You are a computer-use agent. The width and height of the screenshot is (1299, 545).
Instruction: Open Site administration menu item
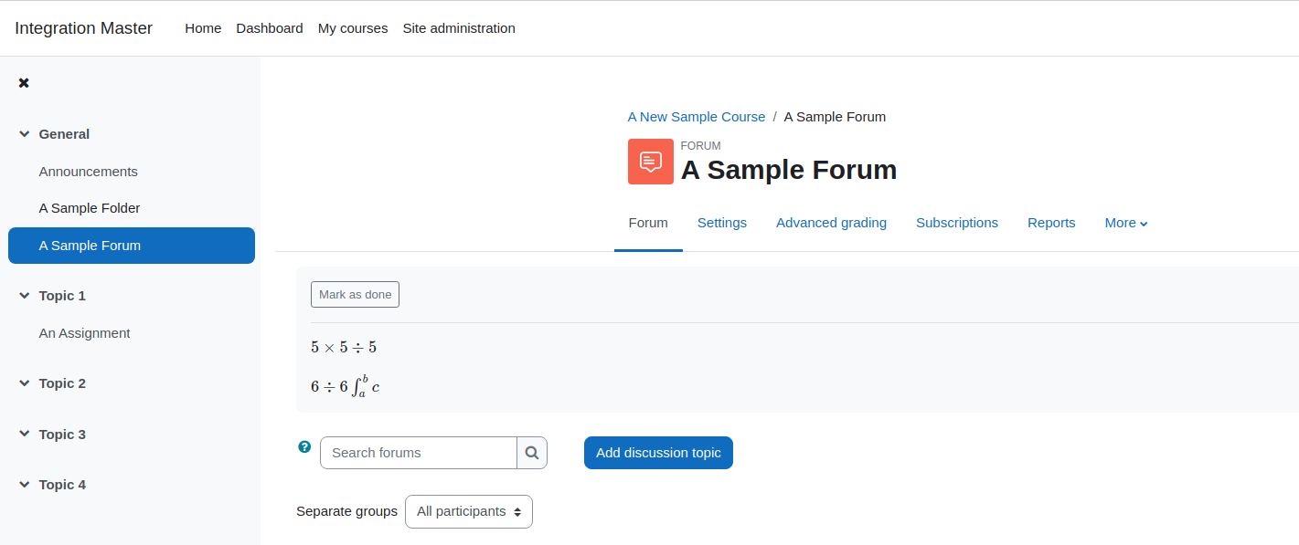point(459,28)
